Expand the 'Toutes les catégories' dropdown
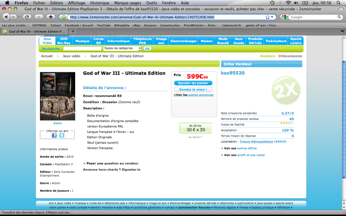Viewport: 346px width, 216px height. click(122, 48)
